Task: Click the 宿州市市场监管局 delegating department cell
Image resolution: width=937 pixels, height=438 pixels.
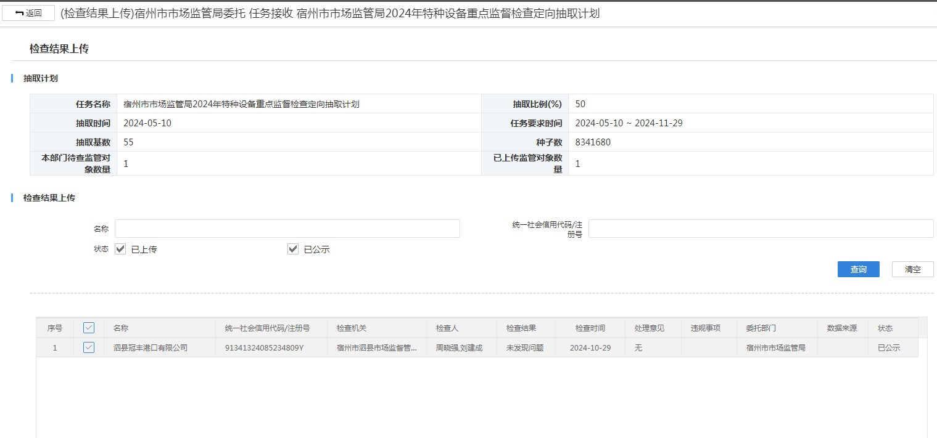Action: pyautogui.click(x=777, y=348)
